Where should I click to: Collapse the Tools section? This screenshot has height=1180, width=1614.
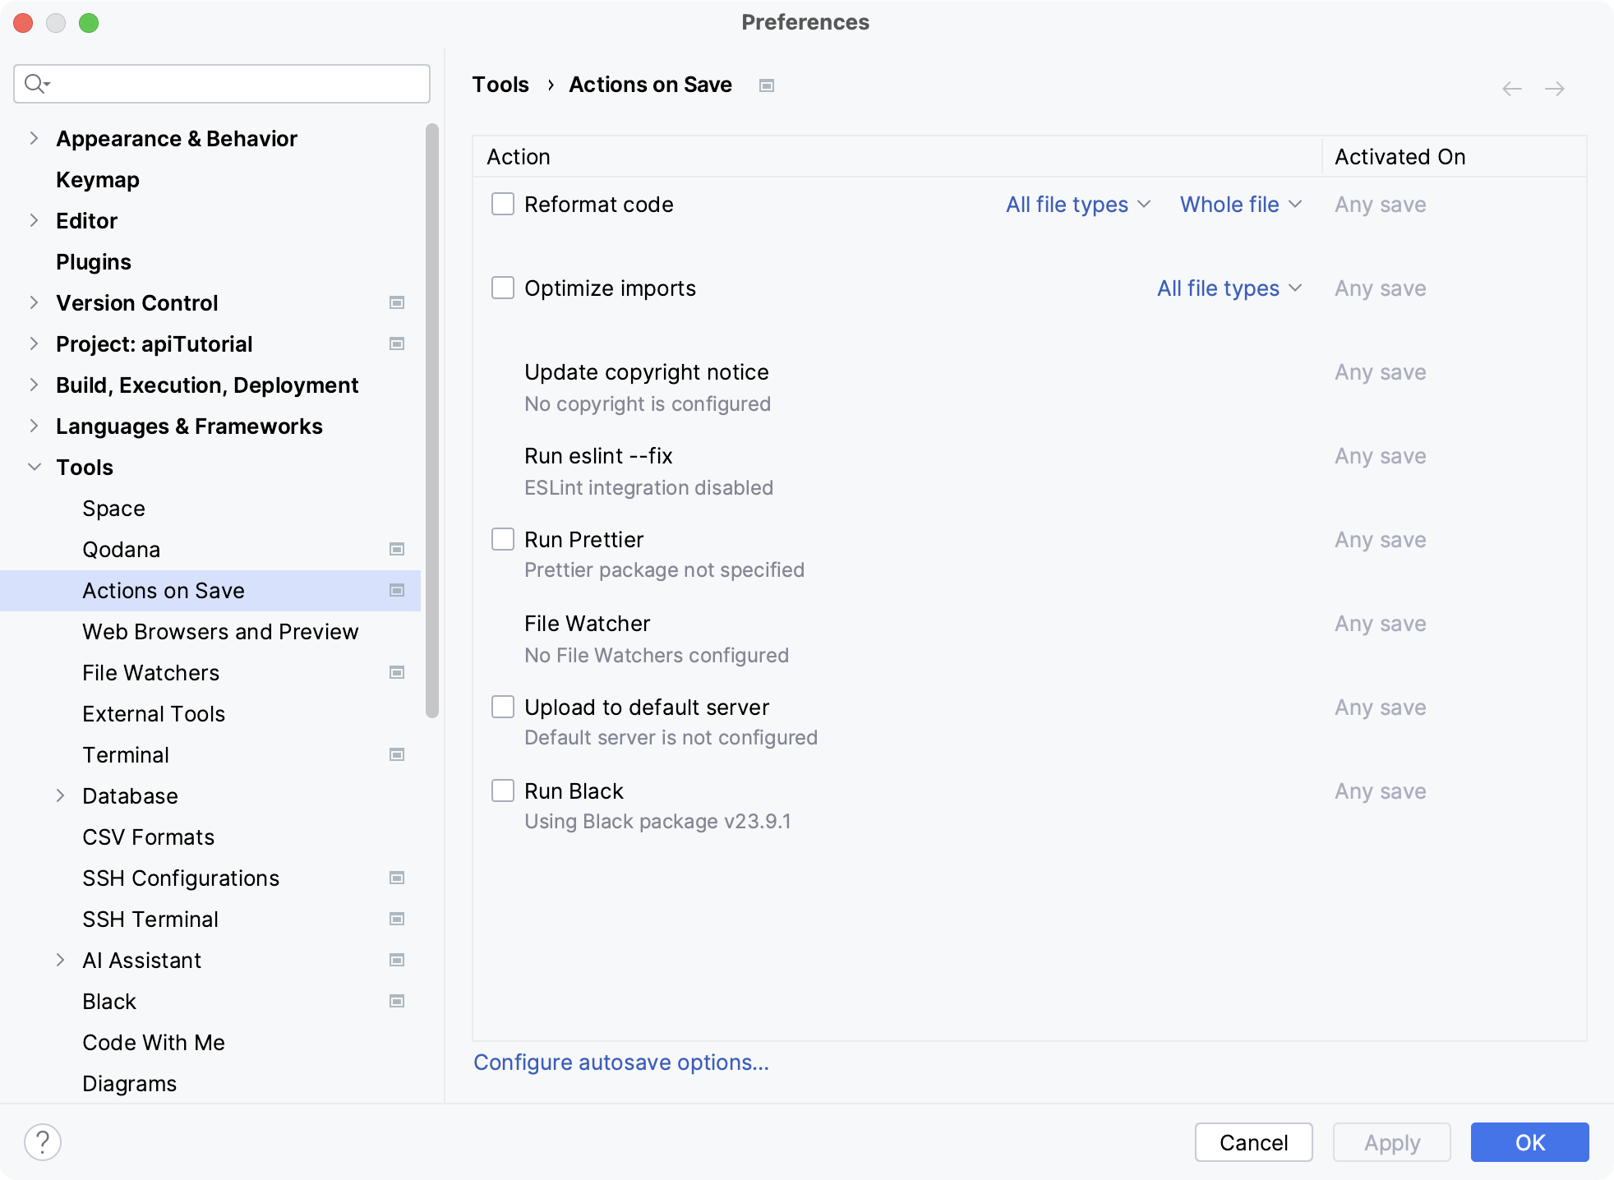(34, 467)
